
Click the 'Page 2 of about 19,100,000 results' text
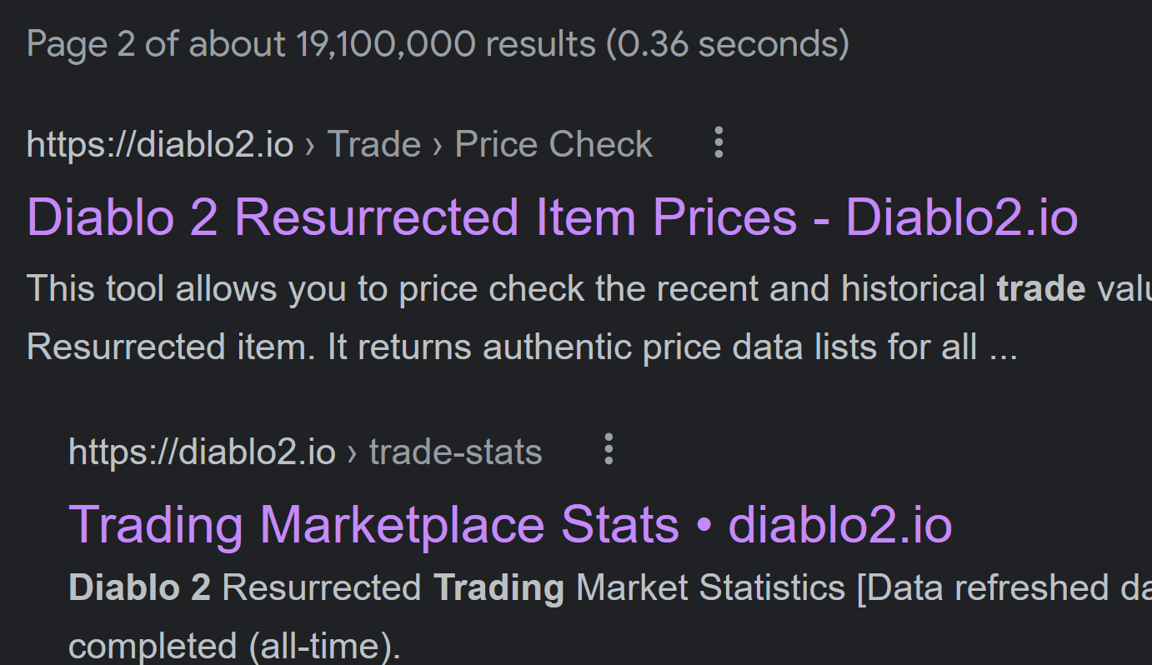coord(310,43)
